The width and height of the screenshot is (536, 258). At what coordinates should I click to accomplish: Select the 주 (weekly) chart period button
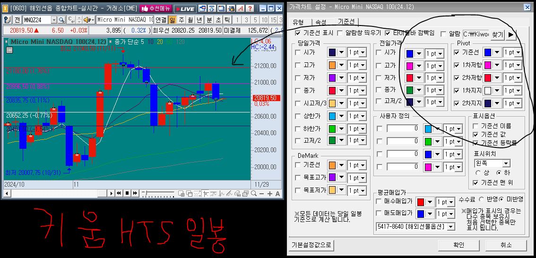coord(181,20)
